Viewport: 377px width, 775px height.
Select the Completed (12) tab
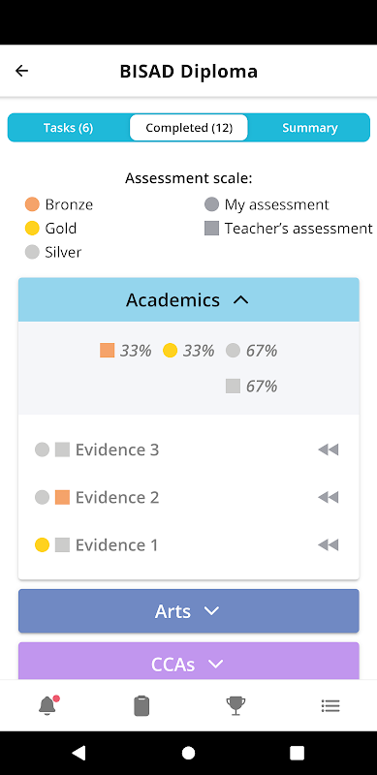(189, 128)
